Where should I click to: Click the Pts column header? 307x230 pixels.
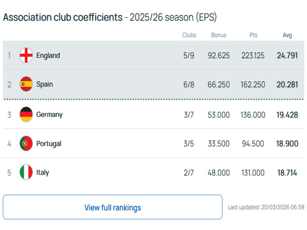(x=253, y=35)
